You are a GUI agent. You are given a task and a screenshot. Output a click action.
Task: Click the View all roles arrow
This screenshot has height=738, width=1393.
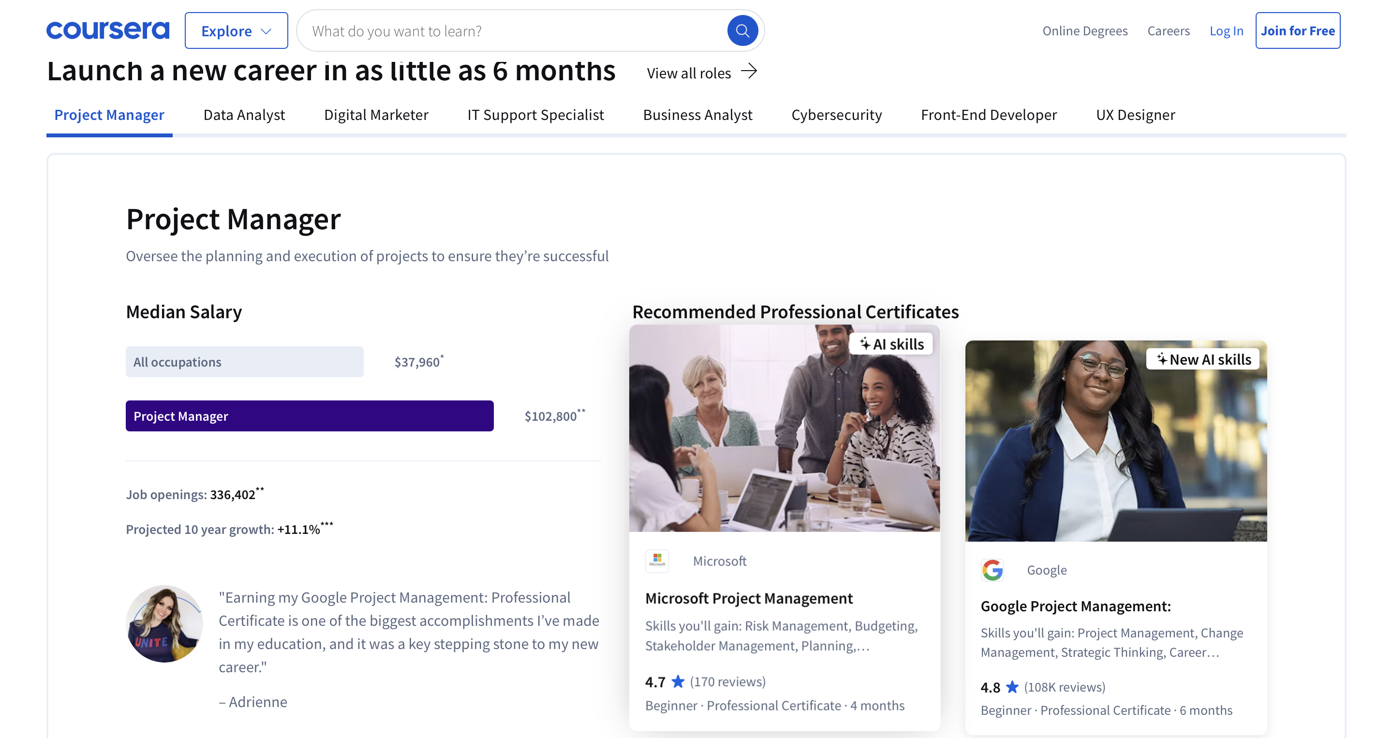[749, 72]
